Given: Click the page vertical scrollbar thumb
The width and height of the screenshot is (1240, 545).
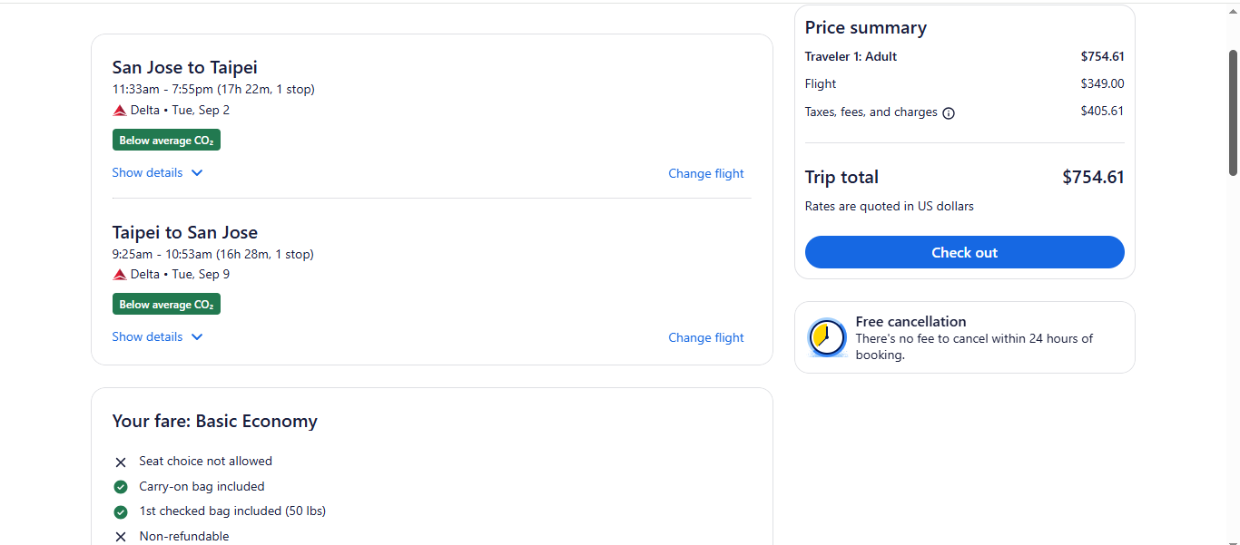Looking at the screenshot, I should pos(1233,112).
